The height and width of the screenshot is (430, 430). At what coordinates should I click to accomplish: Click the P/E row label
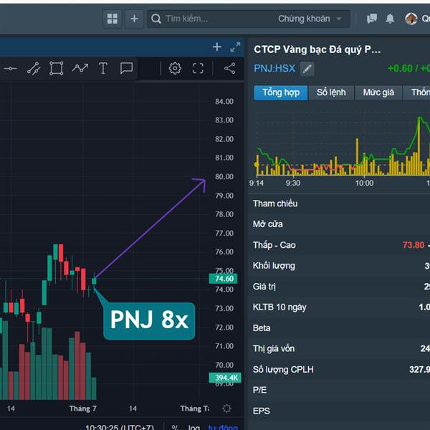click(x=259, y=390)
